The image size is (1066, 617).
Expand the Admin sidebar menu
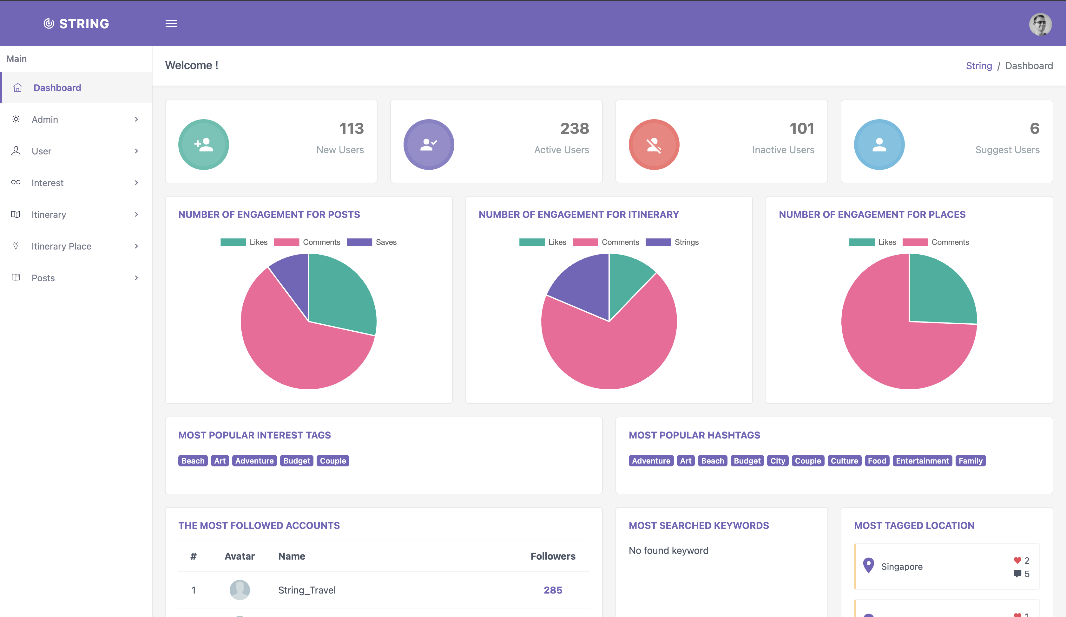[x=76, y=120]
